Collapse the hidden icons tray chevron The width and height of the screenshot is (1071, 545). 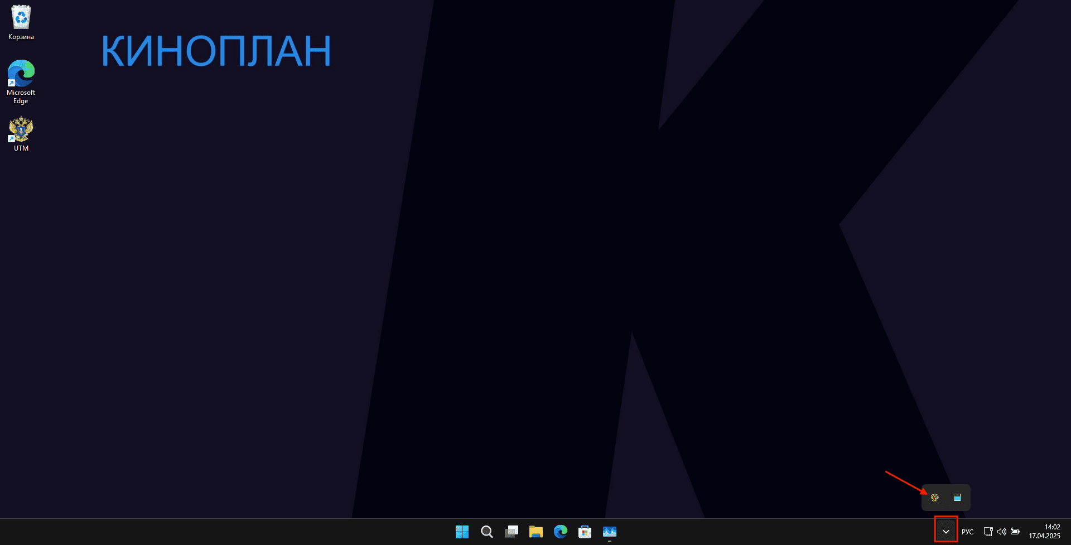pyautogui.click(x=946, y=532)
